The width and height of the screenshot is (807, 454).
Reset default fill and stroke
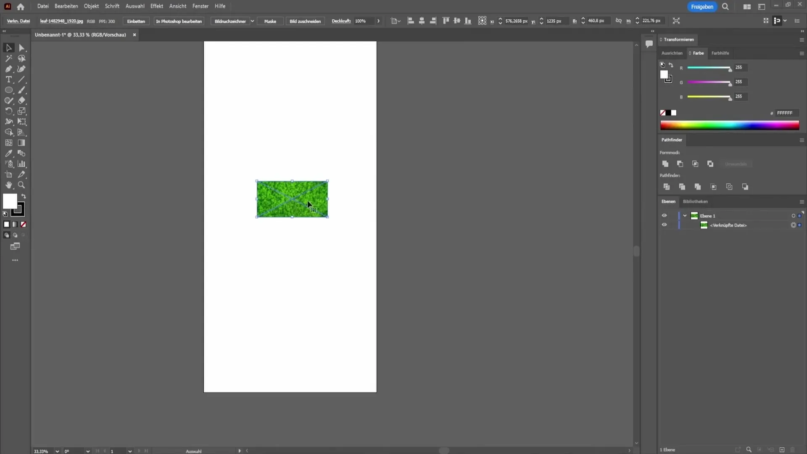[x=5, y=214]
